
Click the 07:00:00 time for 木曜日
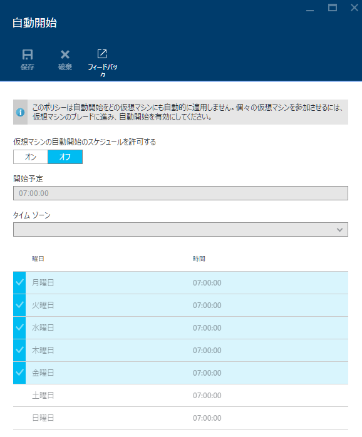pyautogui.click(x=207, y=351)
